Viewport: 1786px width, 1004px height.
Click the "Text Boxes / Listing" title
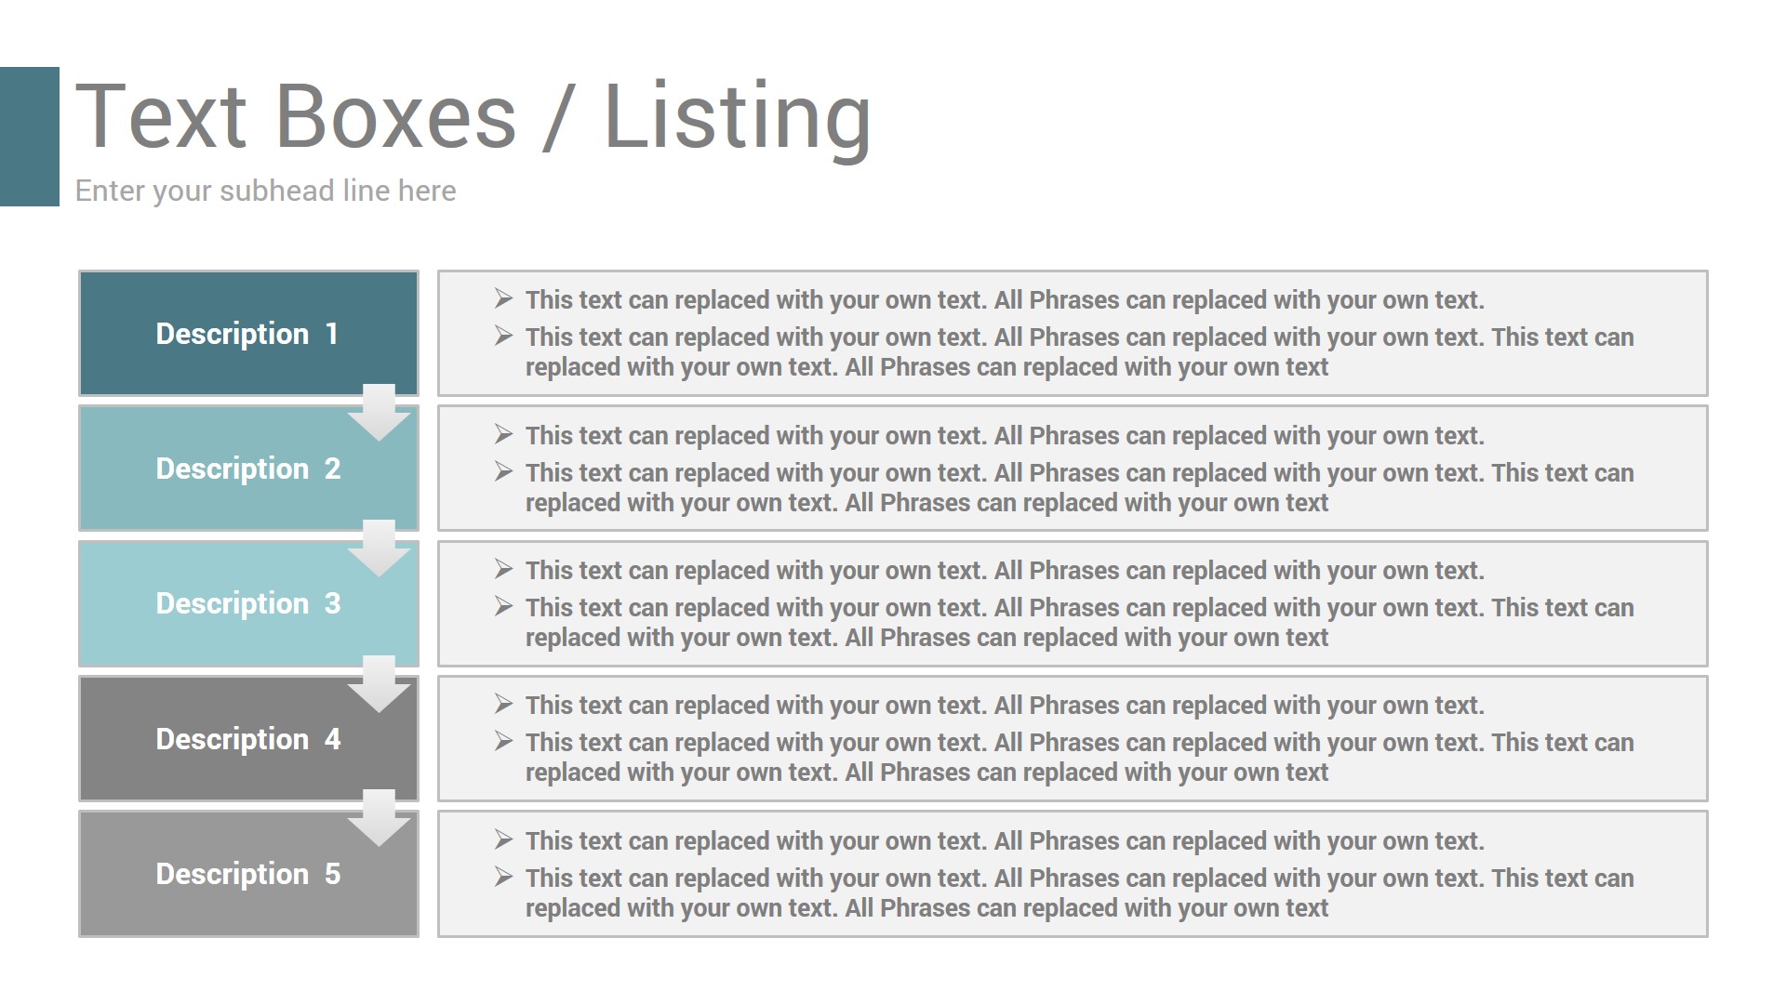tap(473, 116)
